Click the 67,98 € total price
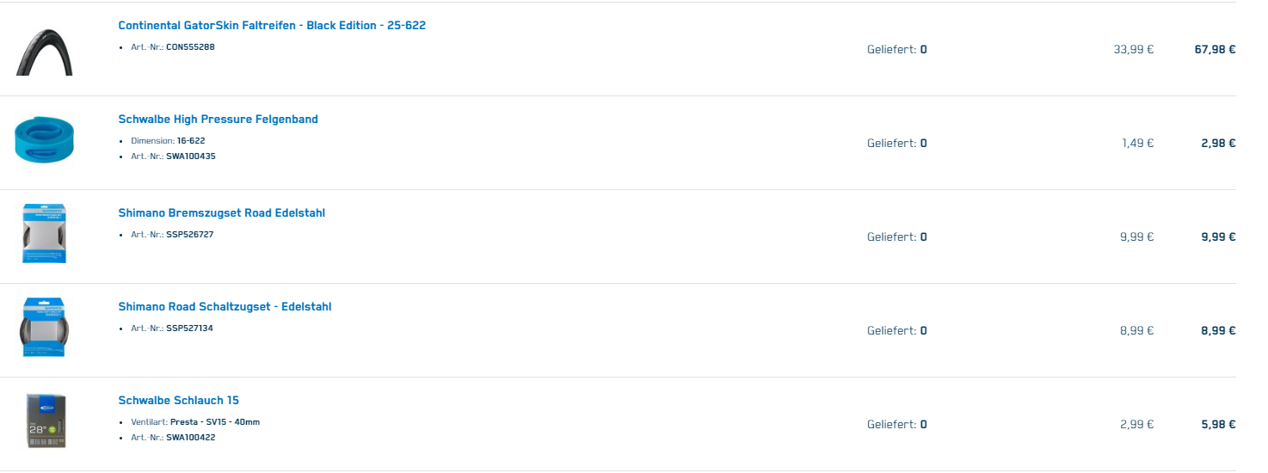1268x473 pixels. 1215,50
